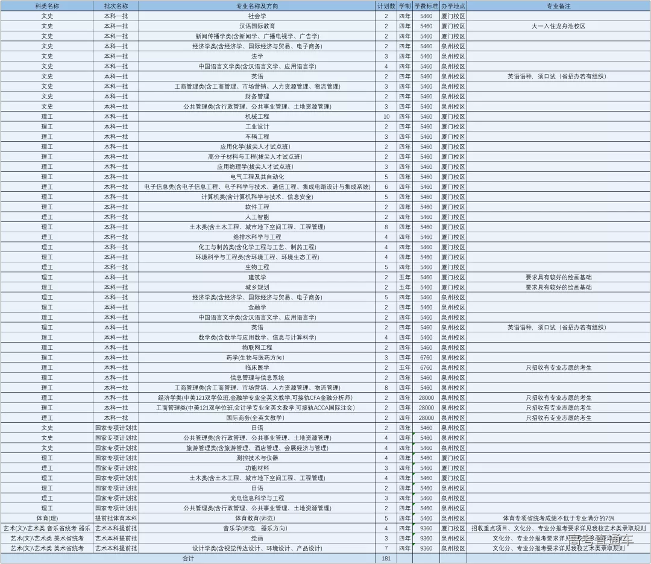Select the 软件工程 major cell
The width and height of the screenshot is (651, 564).
coord(257,207)
